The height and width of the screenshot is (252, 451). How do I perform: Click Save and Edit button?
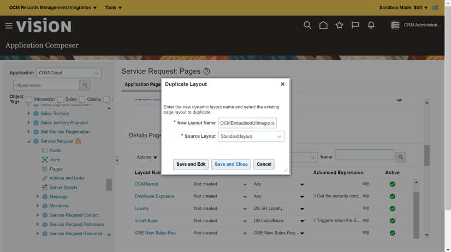tap(191, 164)
